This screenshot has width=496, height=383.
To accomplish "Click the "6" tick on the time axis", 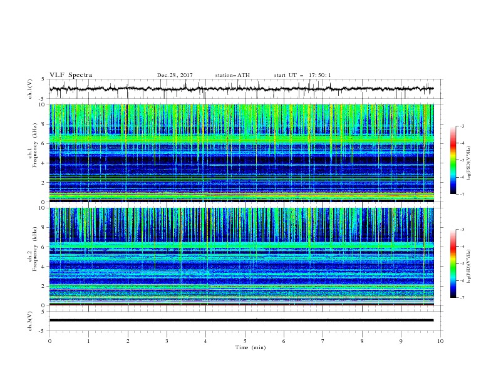I will [284, 341].
